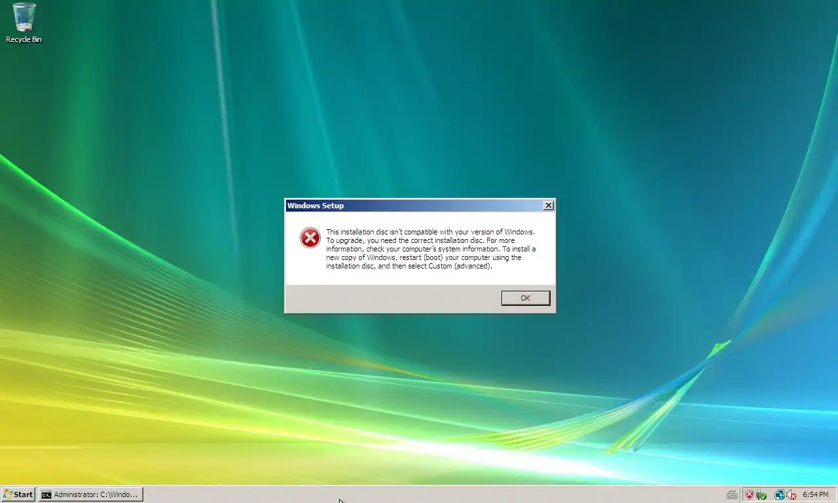Click the 6:54 PM clock
The width and height of the screenshot is (838, 503).
point(815,494)
